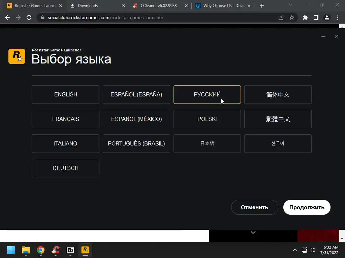345x258 pixels.
Task: Open the Chrome profile icon
Action: pos(327,17)
